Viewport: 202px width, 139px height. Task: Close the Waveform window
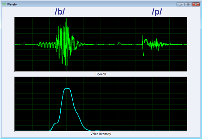[x=196, y=4]
